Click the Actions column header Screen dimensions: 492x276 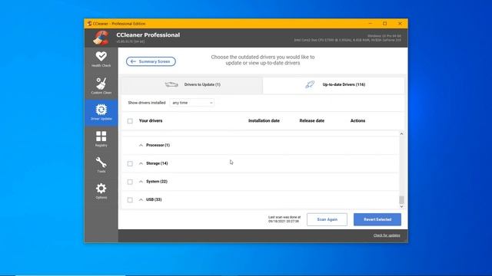[x=357, y=121]
